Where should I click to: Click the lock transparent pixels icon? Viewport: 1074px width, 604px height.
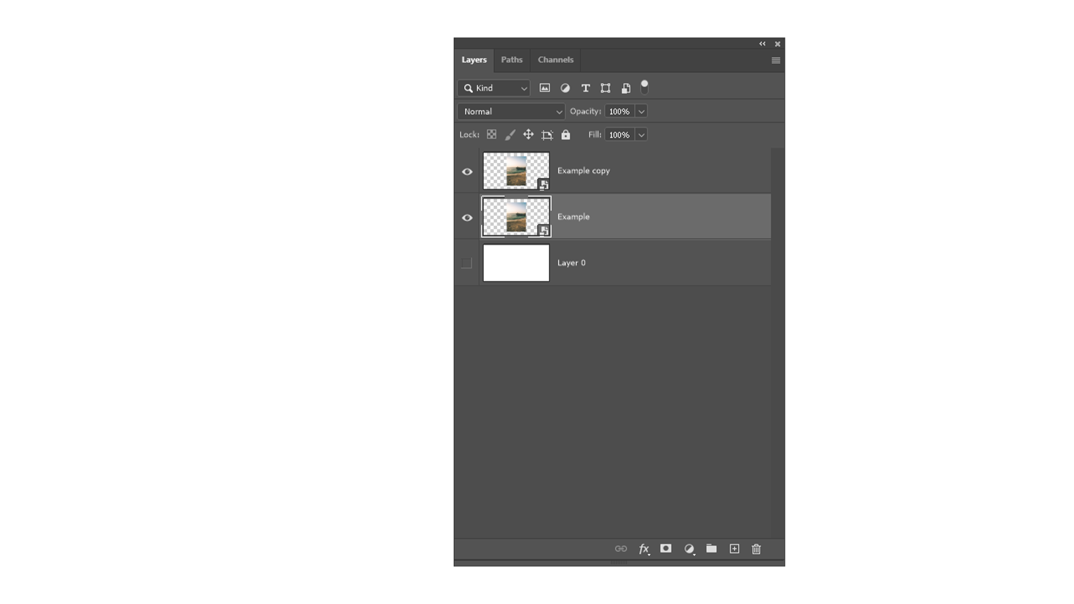(491, 135)
